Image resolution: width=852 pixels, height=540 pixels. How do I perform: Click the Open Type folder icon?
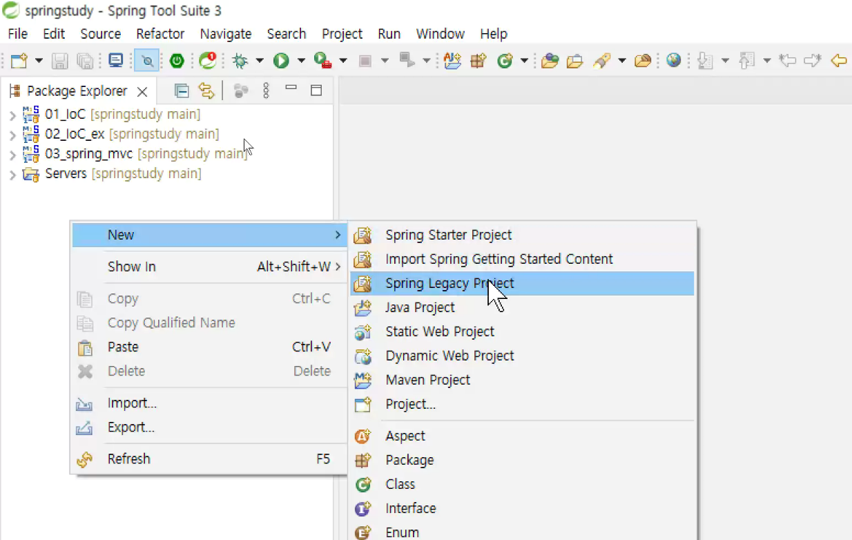click(550, 61)
